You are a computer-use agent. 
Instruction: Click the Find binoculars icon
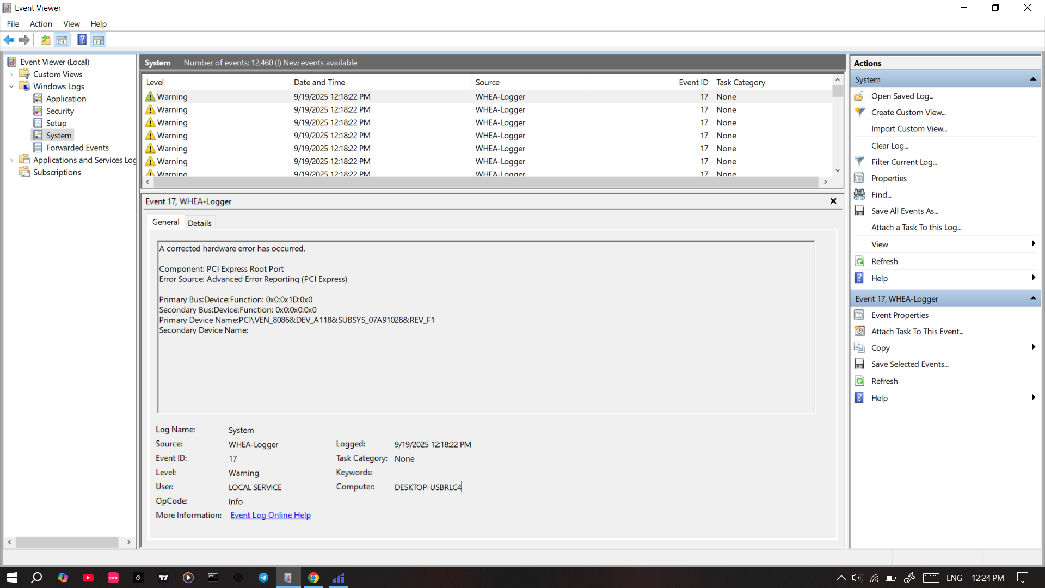[x=859, y=194]
